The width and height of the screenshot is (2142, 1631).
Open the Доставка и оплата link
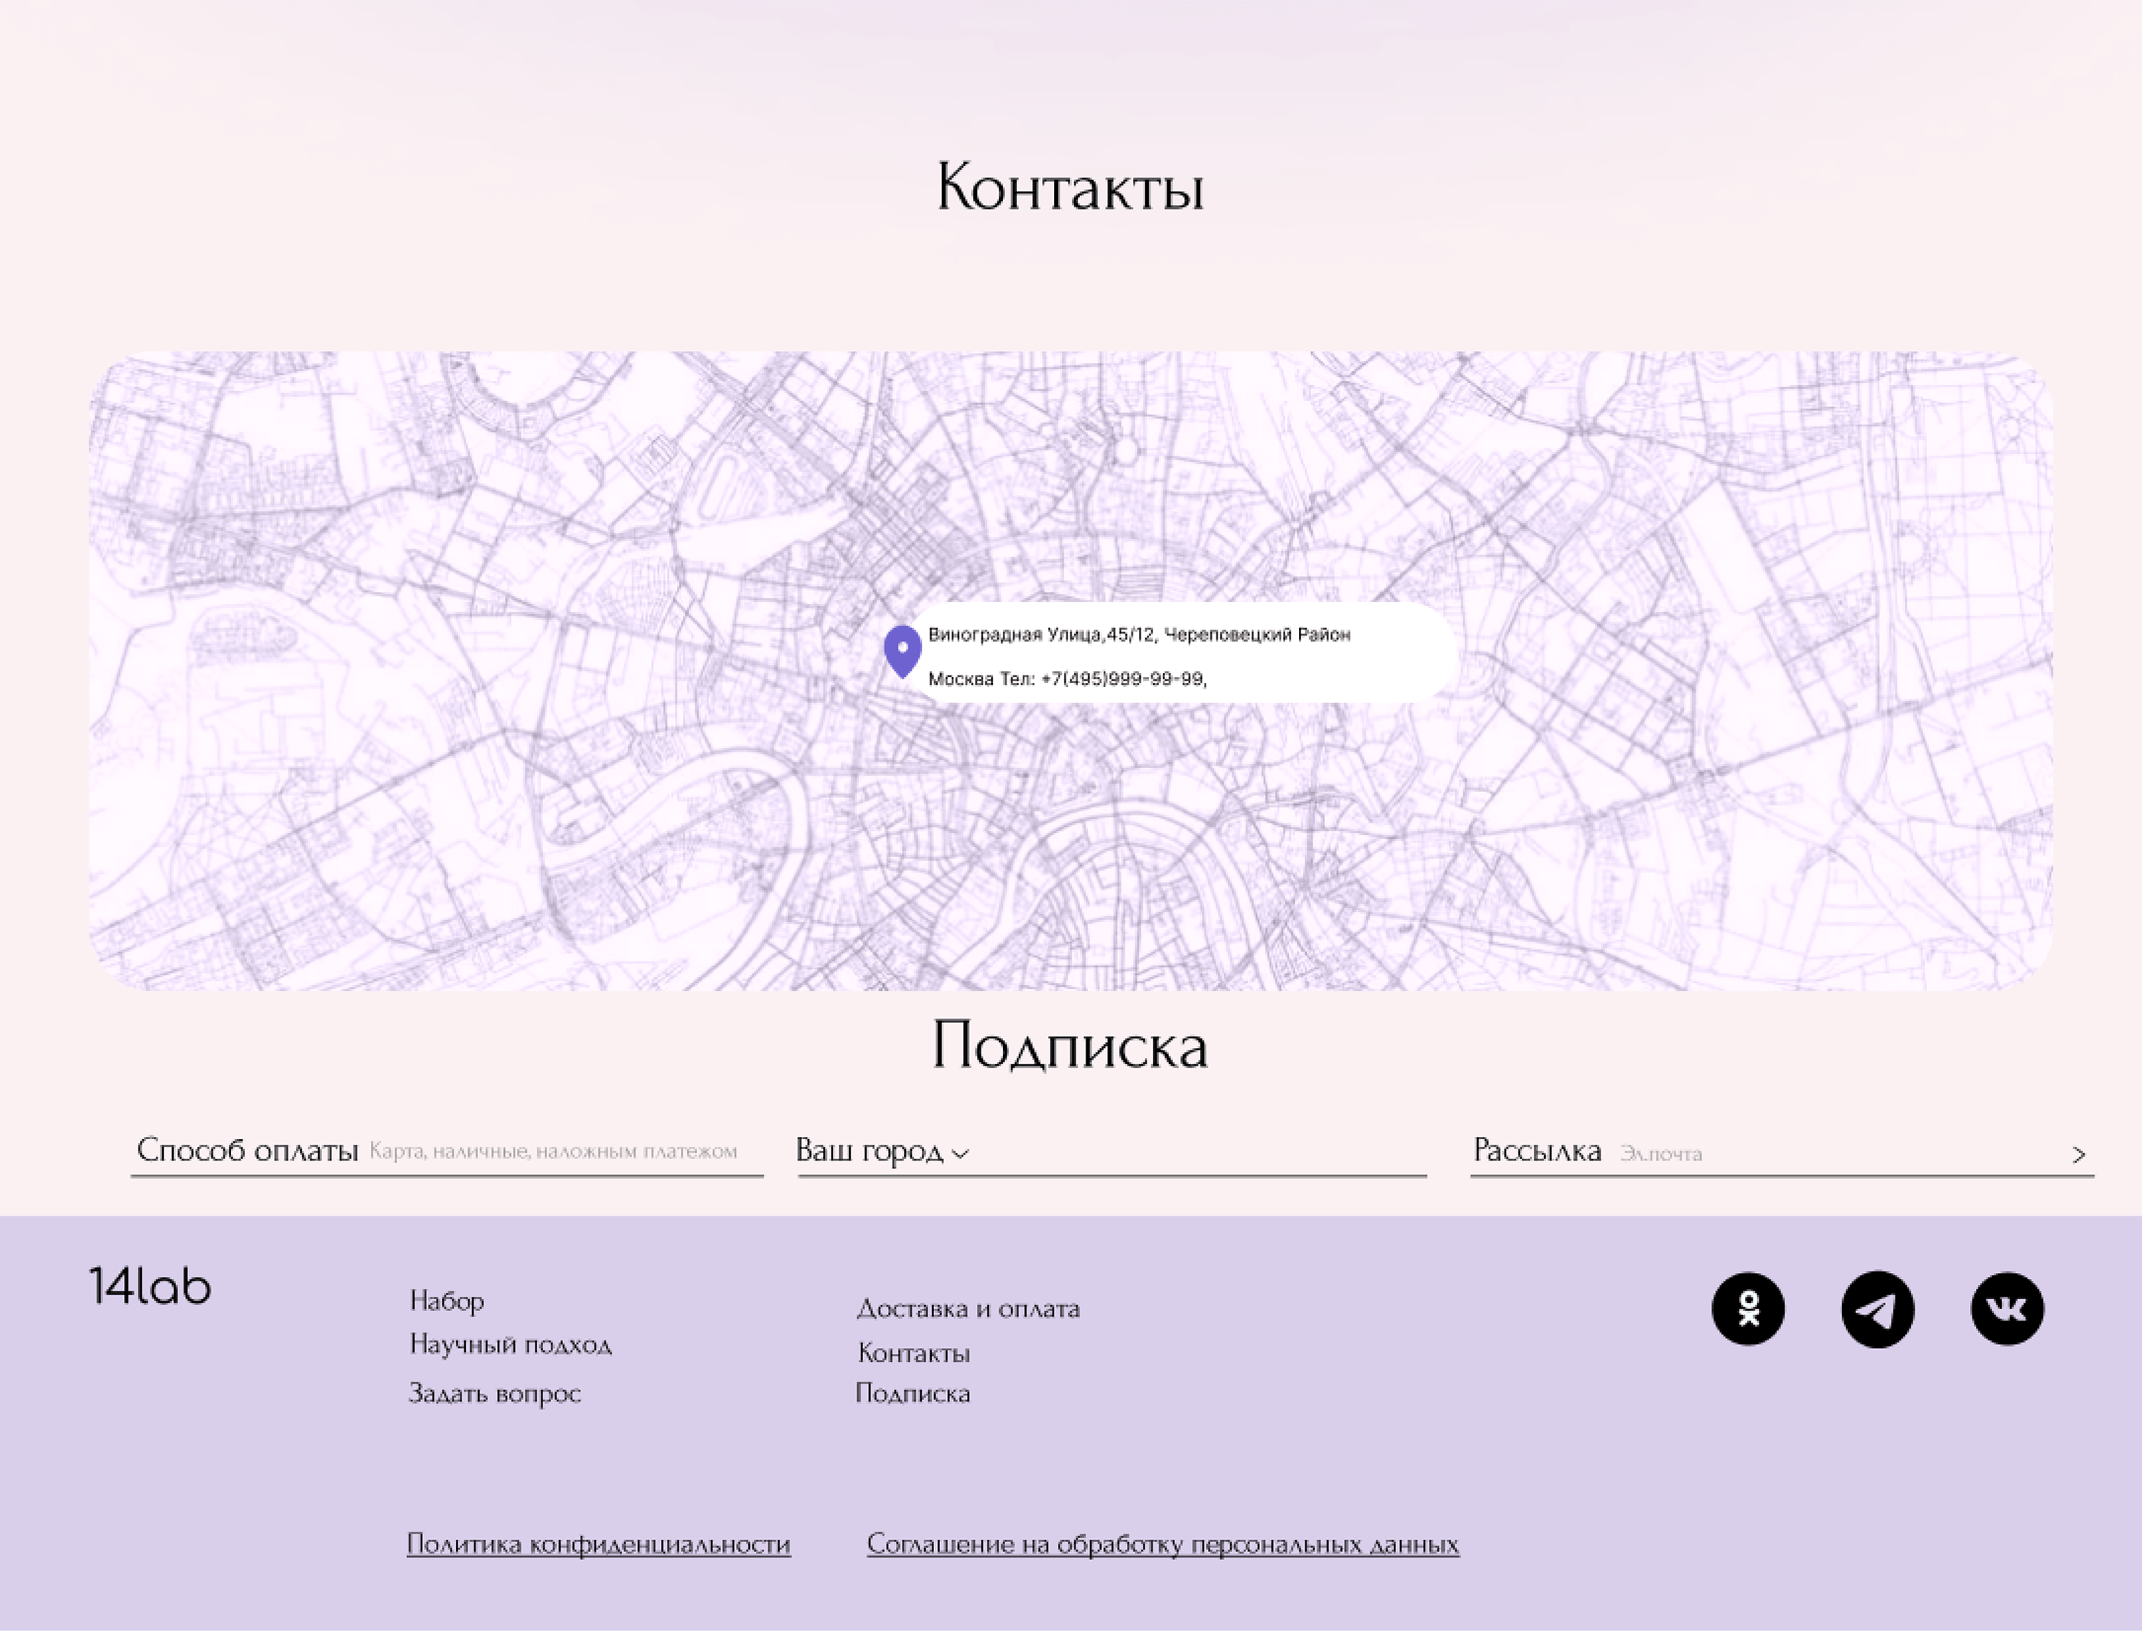(968, 1309)
